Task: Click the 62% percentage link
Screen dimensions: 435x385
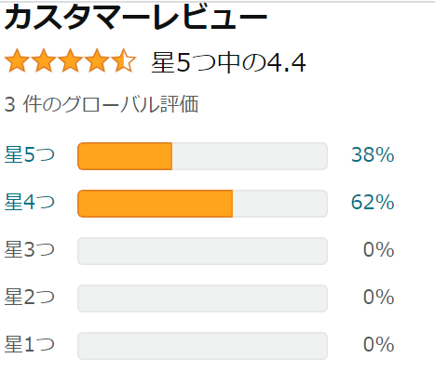Action: pos(373,202)
